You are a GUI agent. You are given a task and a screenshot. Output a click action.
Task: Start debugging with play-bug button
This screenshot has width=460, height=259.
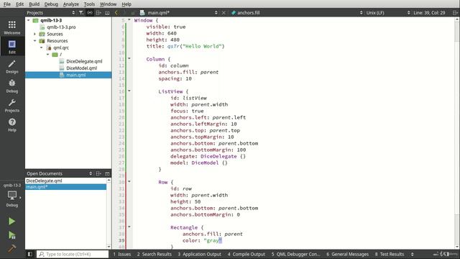tap(11, 235)
